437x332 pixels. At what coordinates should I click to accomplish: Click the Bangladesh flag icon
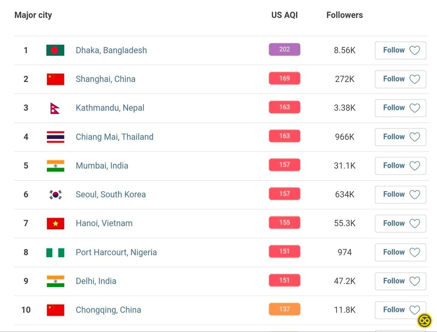pyautogui.click(x=55, y=50)
